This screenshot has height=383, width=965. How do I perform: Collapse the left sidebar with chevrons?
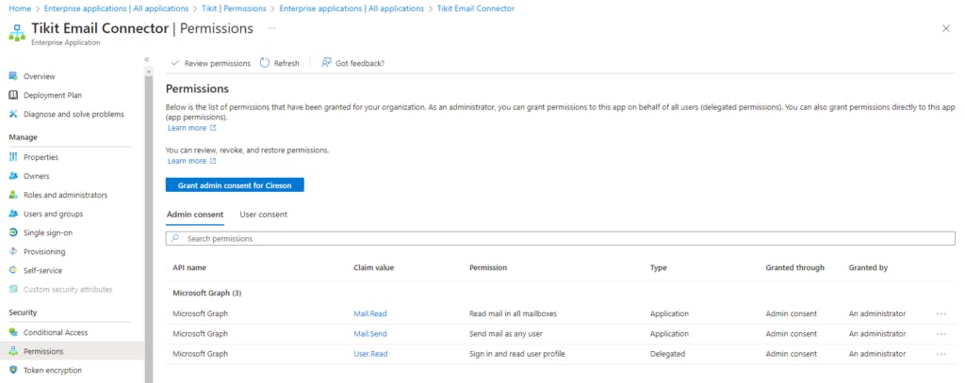(x=146, y=59)
